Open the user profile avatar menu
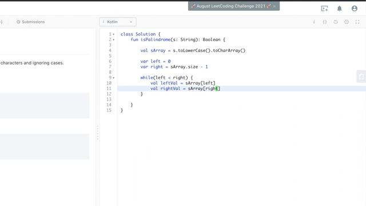The width and height of the screenshot is (366, 206). (x=355, y=9)
